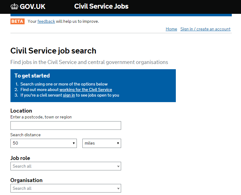The image size is (241, 195).
Task: Click the orange BETA tag
Action: [17, 21]
